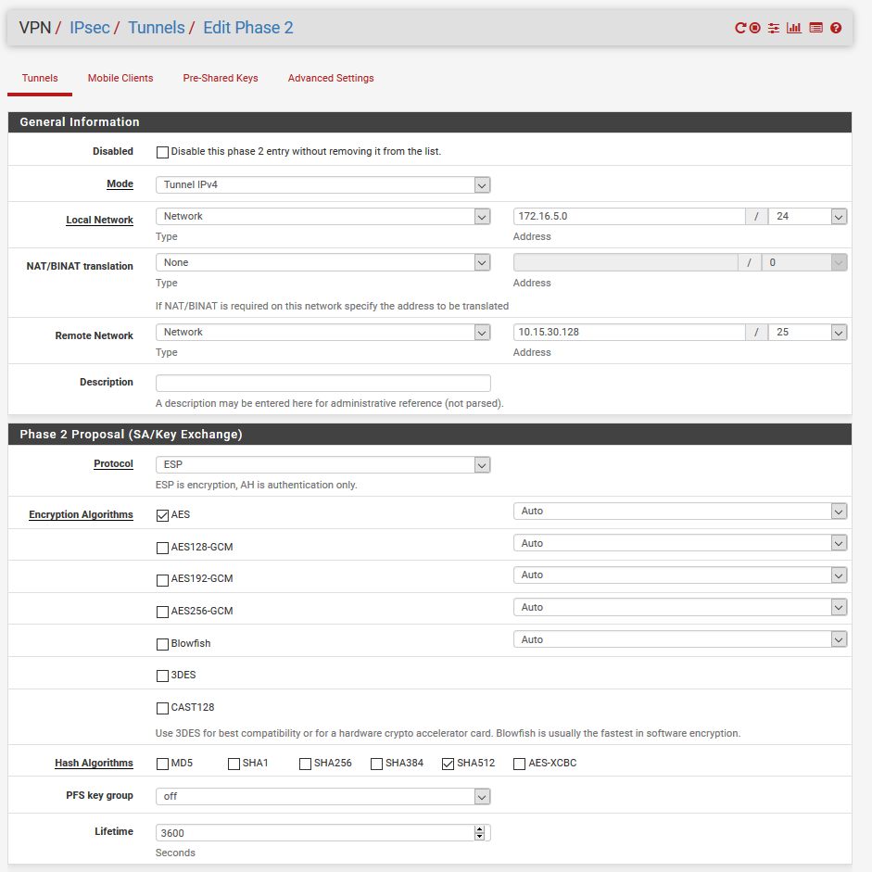Click the IPsec breadcrumb link
This screenshot has height=872, width=872.
(x=90, y=28)
